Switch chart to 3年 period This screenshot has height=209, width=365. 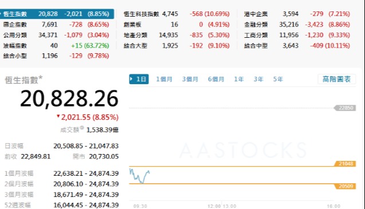pyautogui.click(x=258, y=79)
